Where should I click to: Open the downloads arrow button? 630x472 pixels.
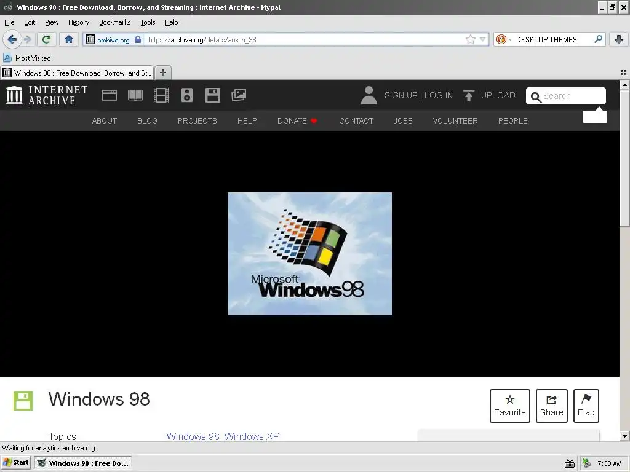coord(619,39)
